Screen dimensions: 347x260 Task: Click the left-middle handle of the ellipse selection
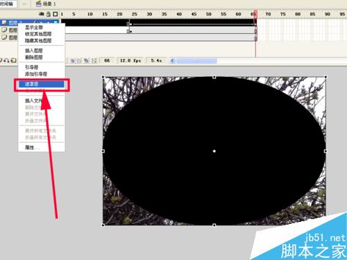click(x=103, y=151)
